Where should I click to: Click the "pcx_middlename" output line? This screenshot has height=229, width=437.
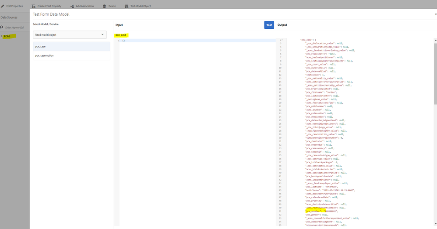(319, 106)
